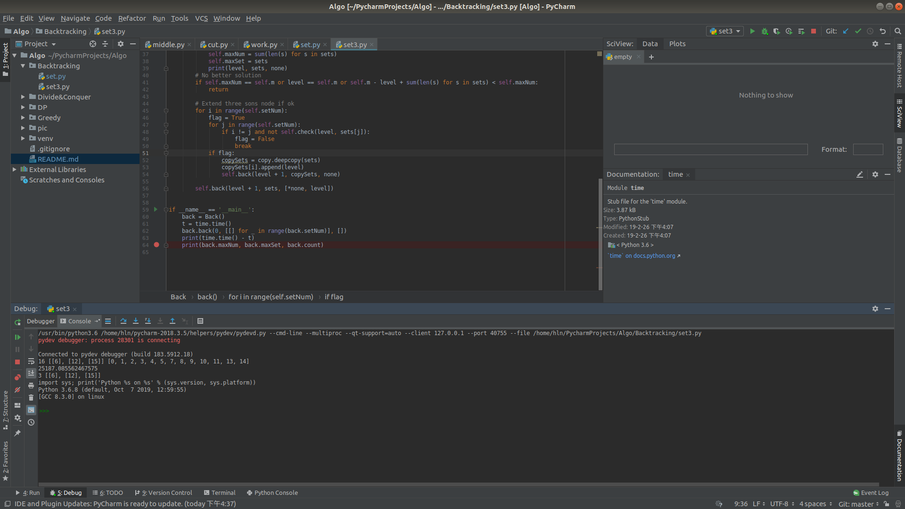Click the green Debug bug icon in toolbar
The height and width of the screenshot is (509, 905).
click(x=765, y=31)
